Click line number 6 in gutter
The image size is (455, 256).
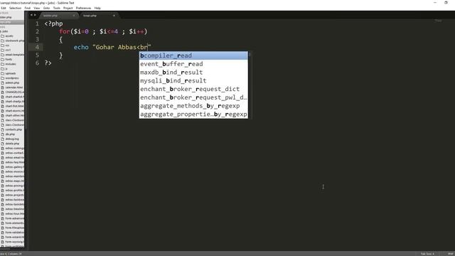[x=37, y=63]
